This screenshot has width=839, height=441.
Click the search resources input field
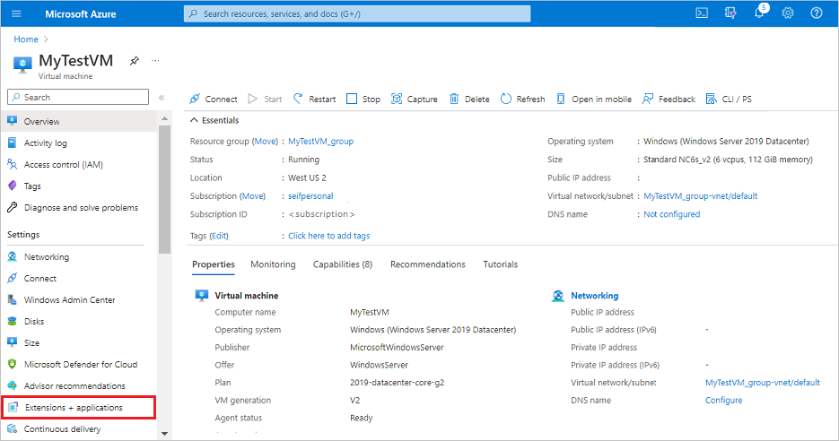pos(356,13)
